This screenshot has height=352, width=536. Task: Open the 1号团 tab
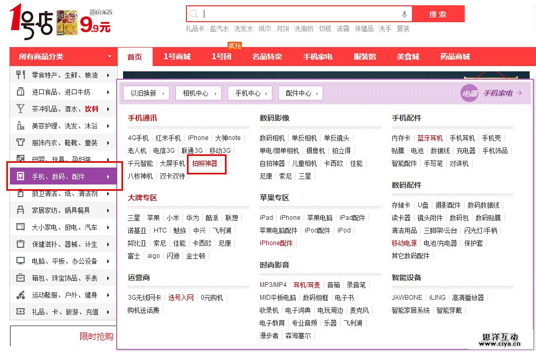[221, 57]
